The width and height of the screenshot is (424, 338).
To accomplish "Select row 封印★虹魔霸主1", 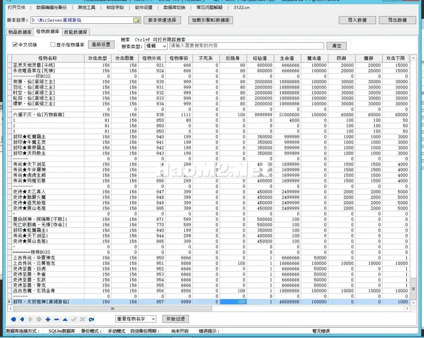I will (x=208, y=230).
